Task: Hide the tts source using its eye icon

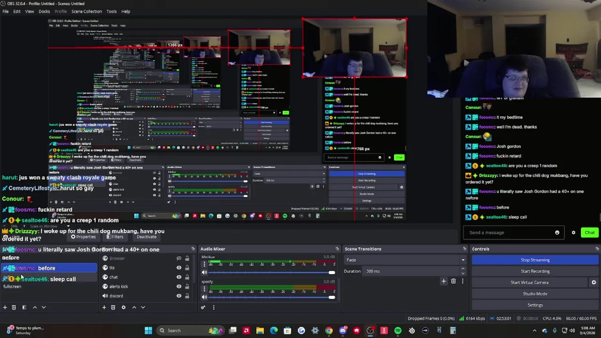Action: [179, 268]
